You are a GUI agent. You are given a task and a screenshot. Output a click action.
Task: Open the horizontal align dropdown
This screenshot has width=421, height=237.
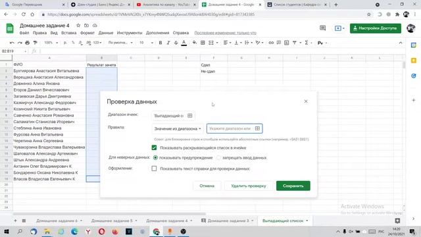pyautogui.click(x=227, y=43)
